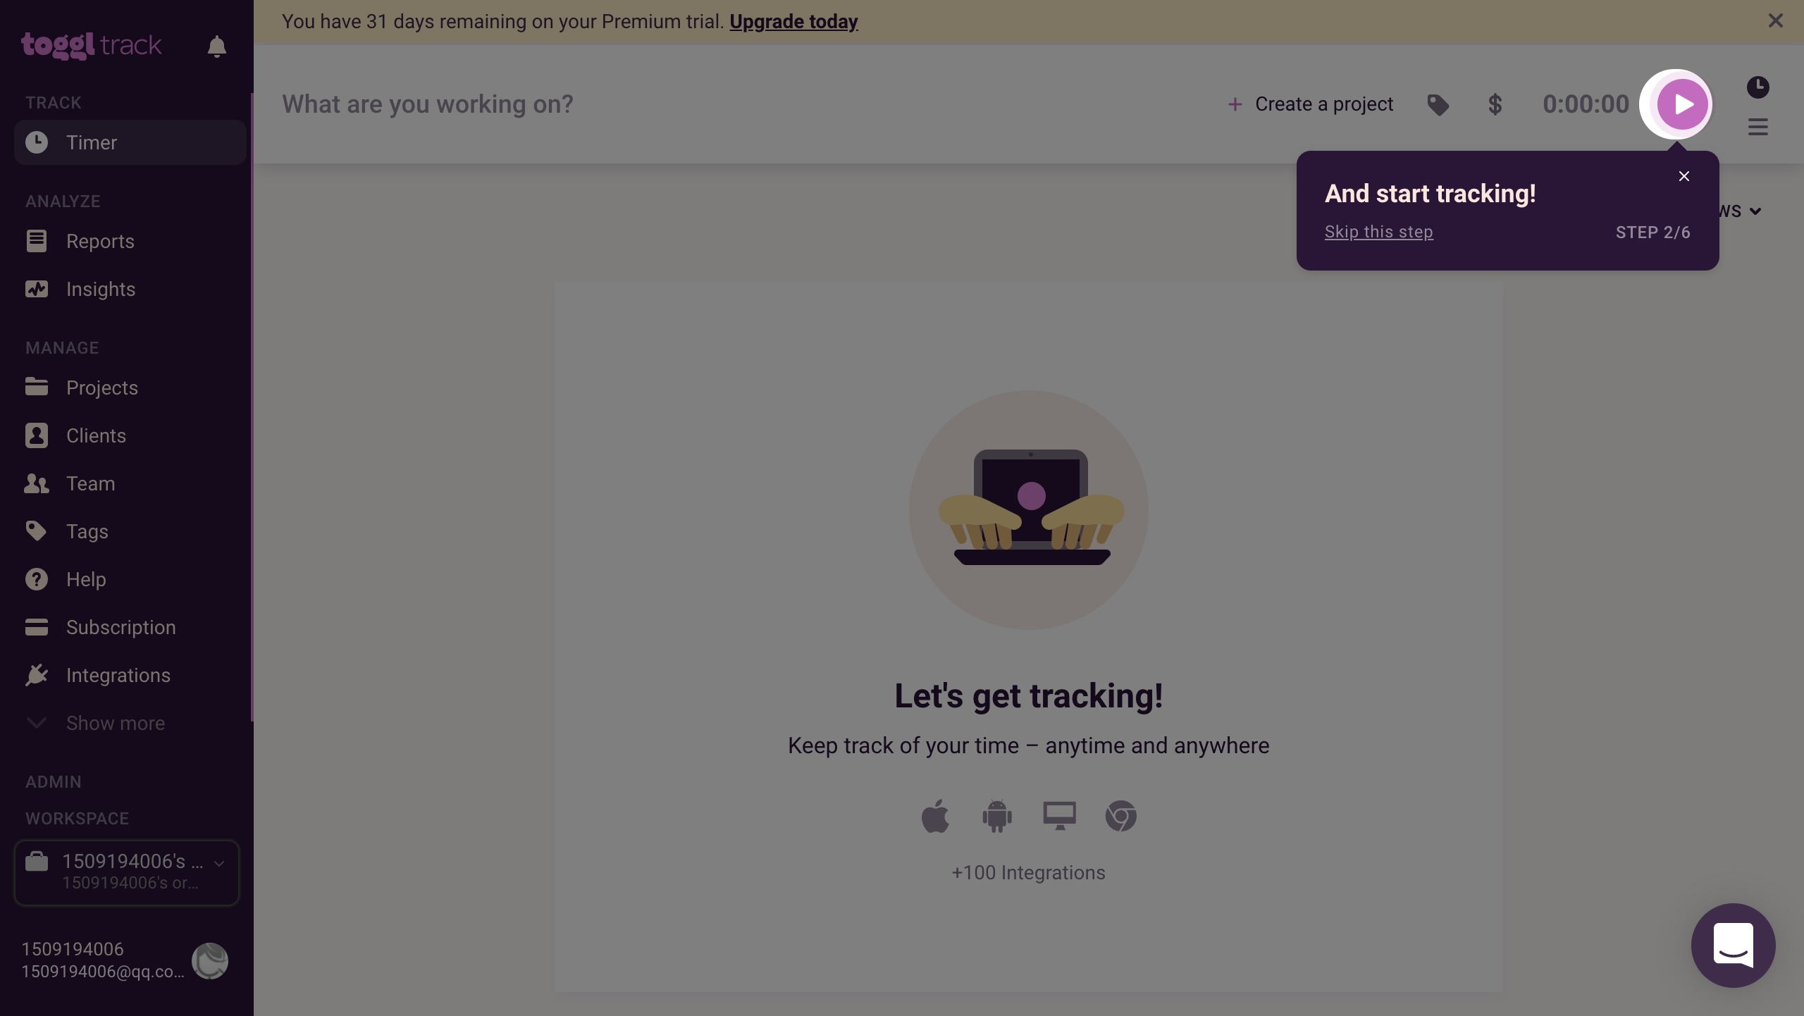1804x1016 pixels.
Task: Switch to manual mode with the lines icon
Action: tap(1757, 127)
